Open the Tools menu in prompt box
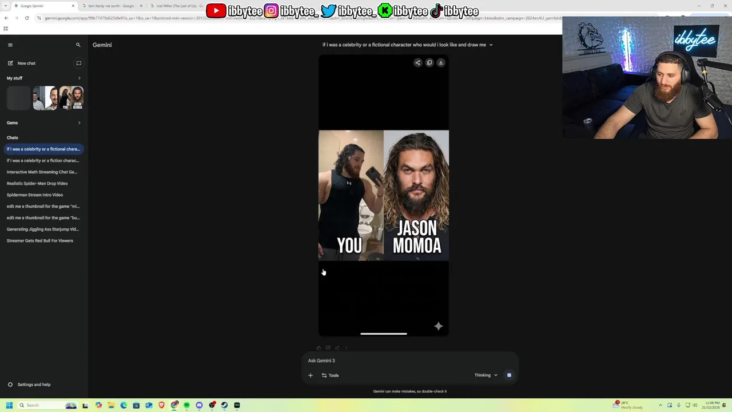Screen dimensions: 732x412 pyautogui.click(x=330, y=375)
